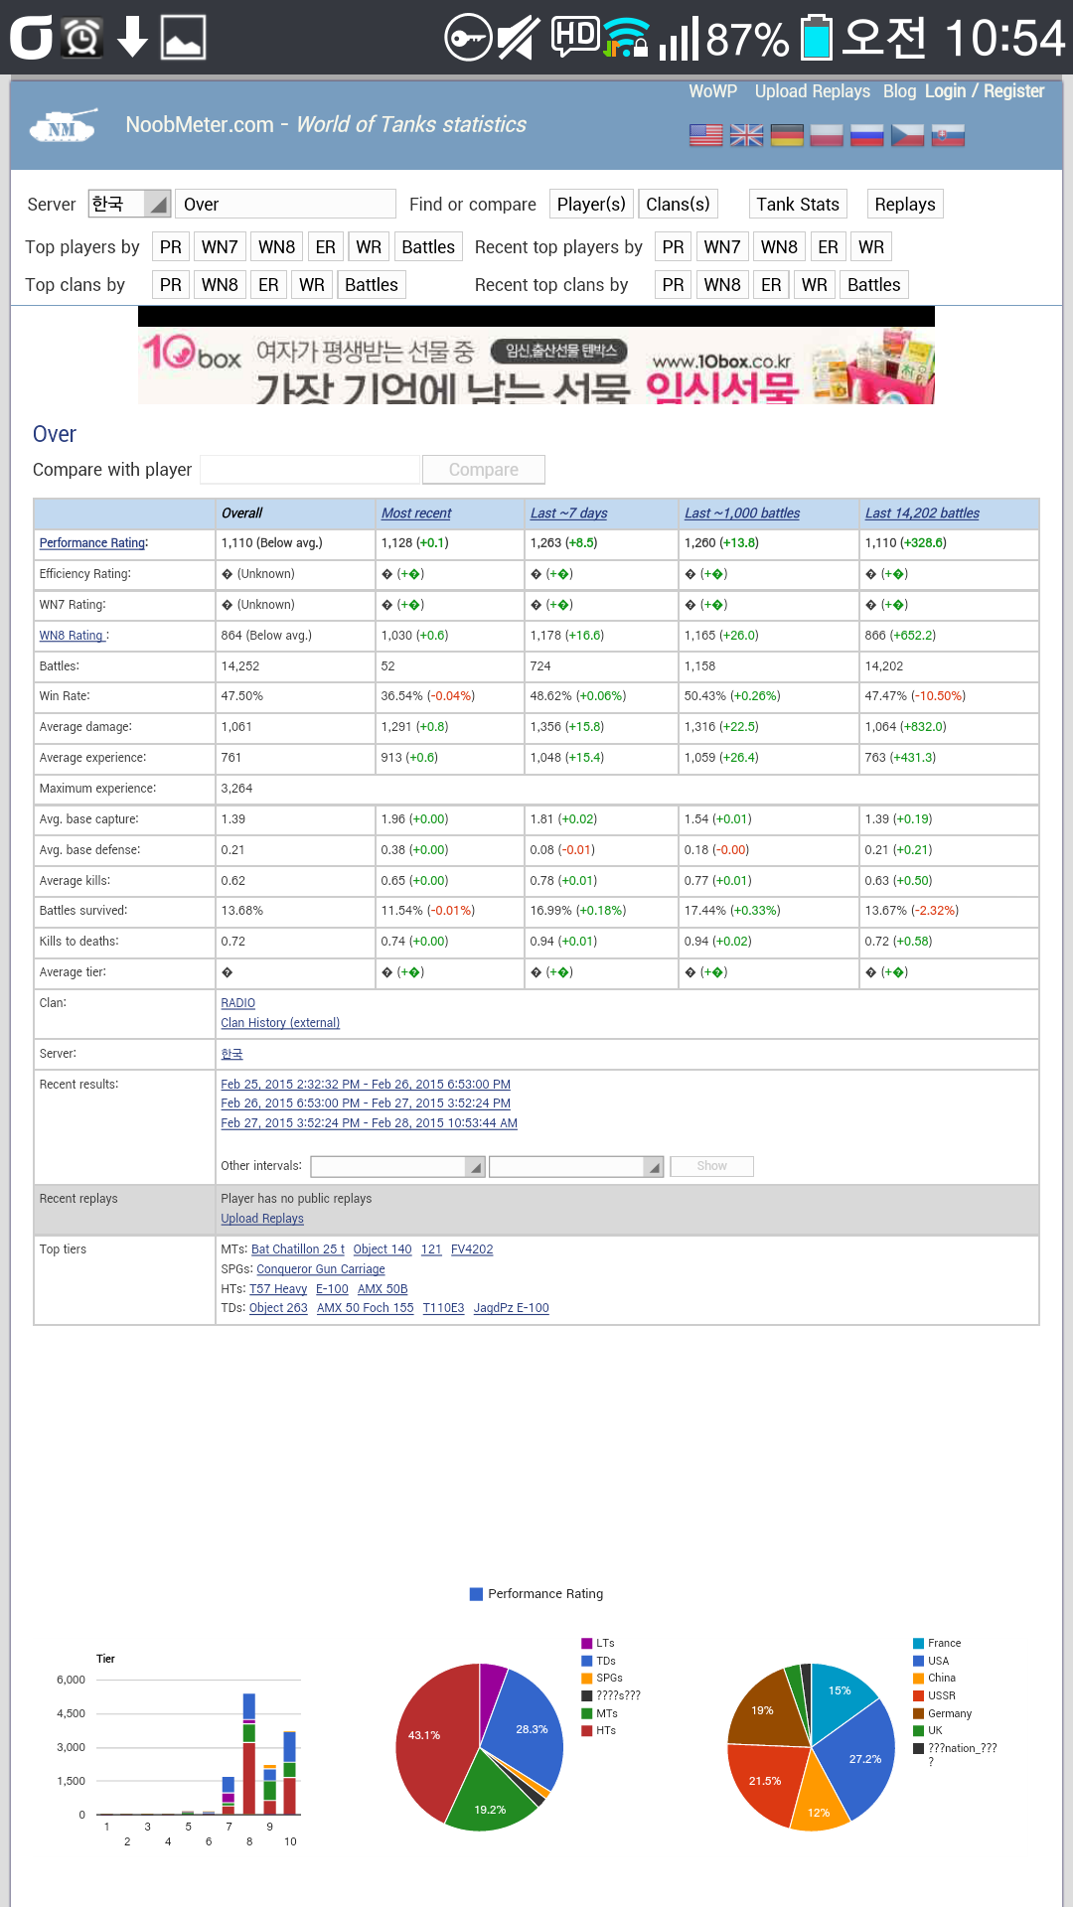Open the Tank Stats tab
This screenshot has height=1907, width=1073.
pyautogui.click(x=797, y=204)
